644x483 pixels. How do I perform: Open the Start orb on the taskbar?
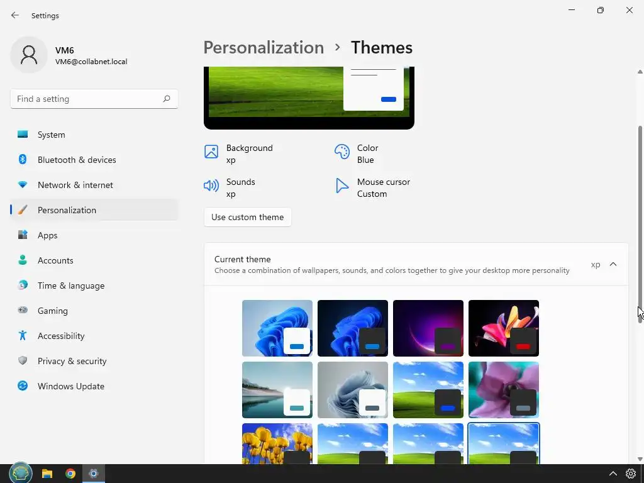pyautogui.click(x=21, y=474)
